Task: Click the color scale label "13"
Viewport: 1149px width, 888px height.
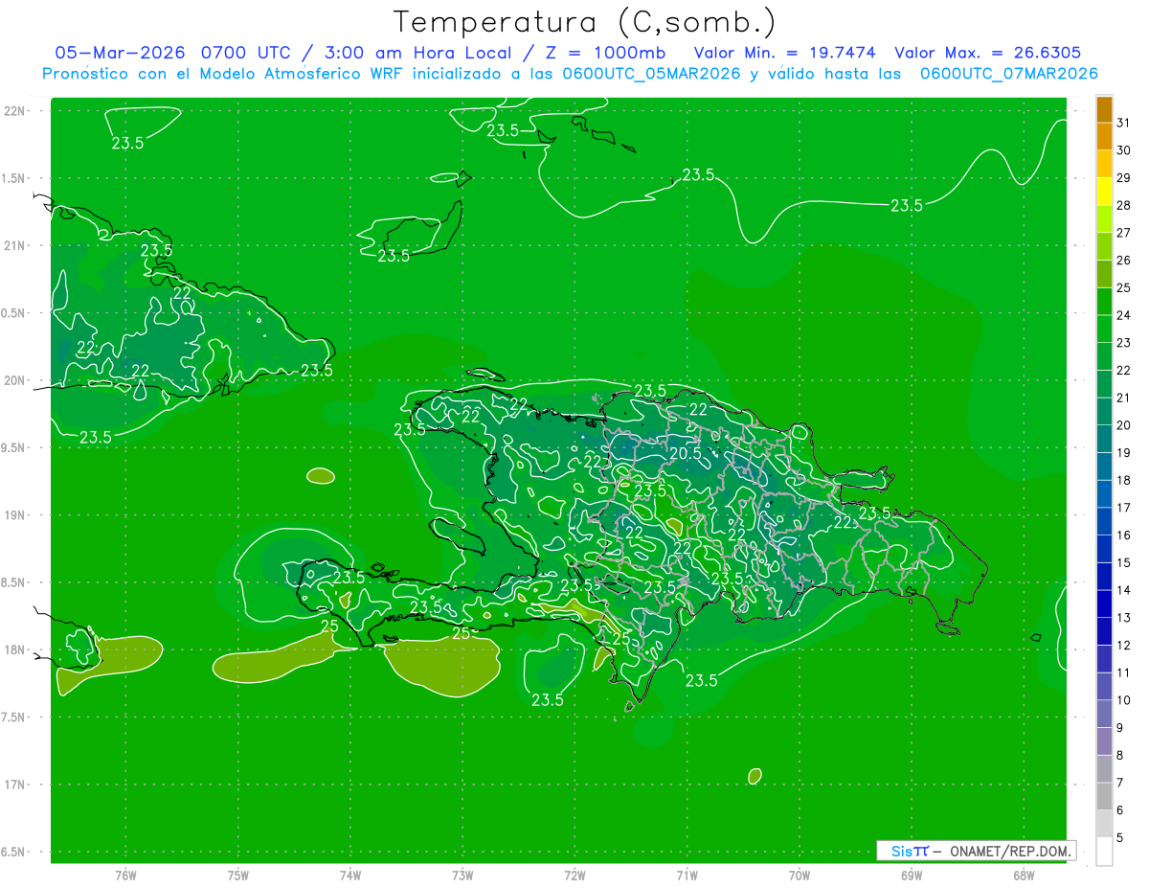Action: [1124, 618]
